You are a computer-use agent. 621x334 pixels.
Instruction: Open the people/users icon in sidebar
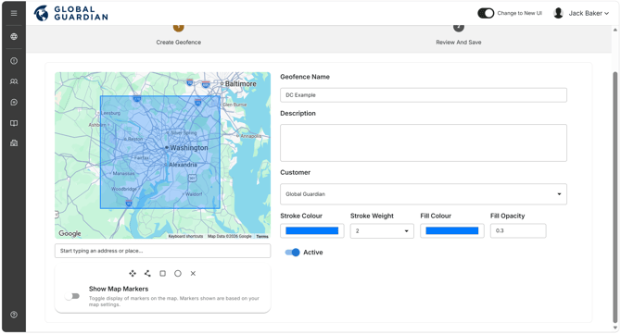pos(14,81)
